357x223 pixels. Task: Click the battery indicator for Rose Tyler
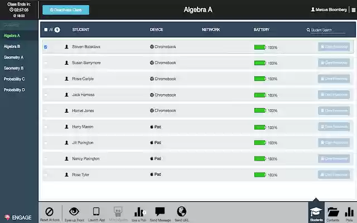(x=260, y=174)
